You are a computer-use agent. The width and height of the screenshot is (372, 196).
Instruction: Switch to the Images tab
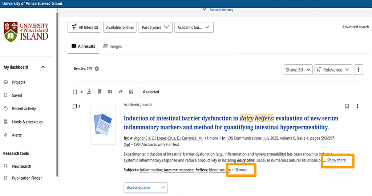click(x=112, y=46)
